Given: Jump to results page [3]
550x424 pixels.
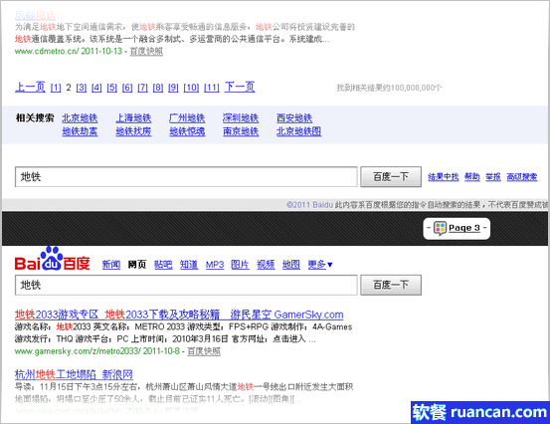Looking at the screenshot, I should 82,88.
